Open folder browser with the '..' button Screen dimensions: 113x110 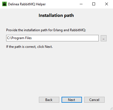[x=103, y=38]
